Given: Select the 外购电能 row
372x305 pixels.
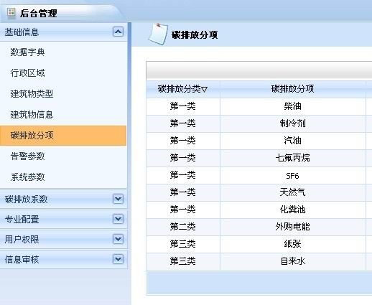Looking at the screenshot, I should 259,227.
